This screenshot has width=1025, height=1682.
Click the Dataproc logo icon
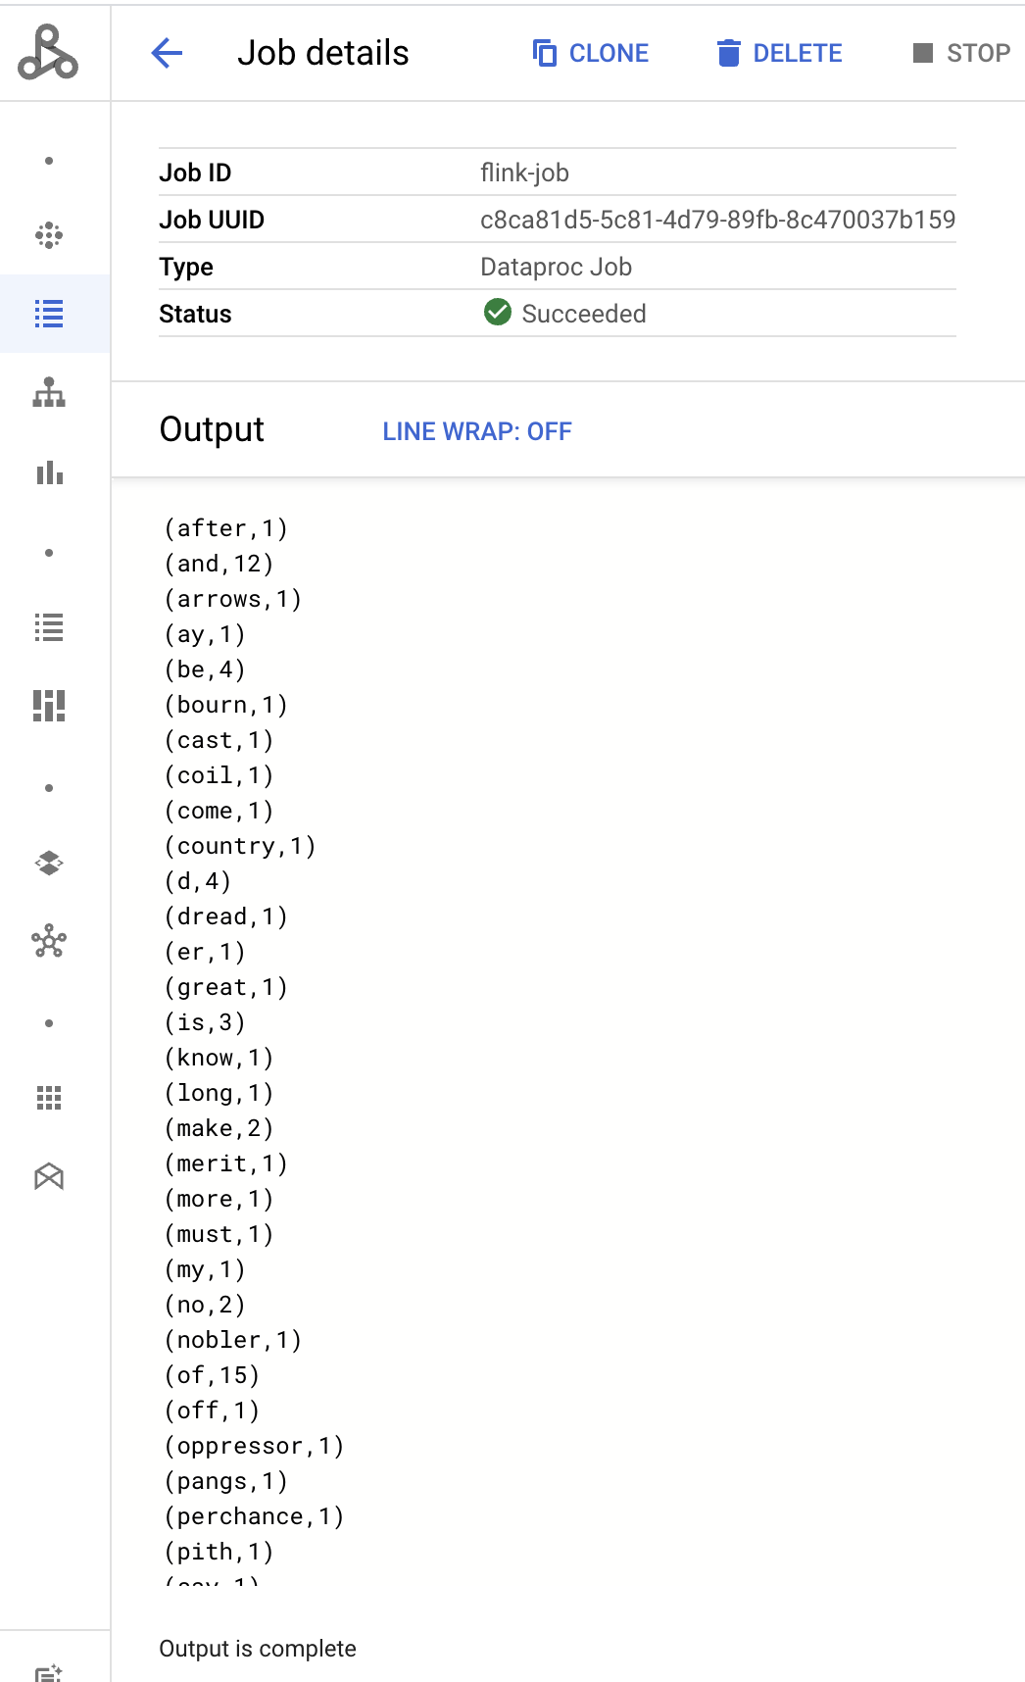(48, 53)
